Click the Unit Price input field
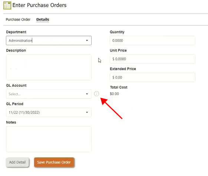 (152, 59)
